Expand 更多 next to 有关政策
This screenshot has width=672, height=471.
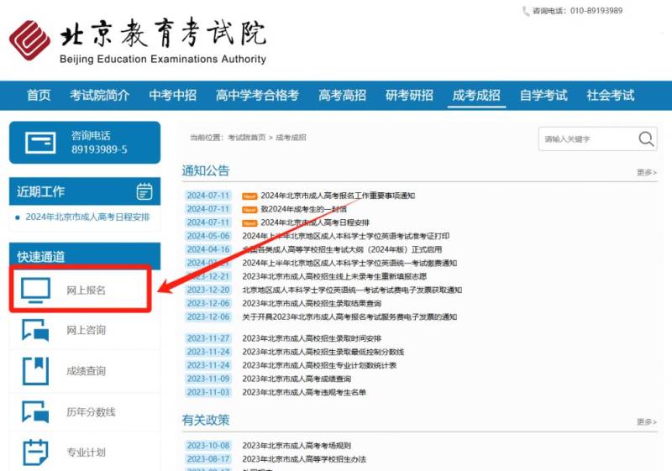coord(646,421)
